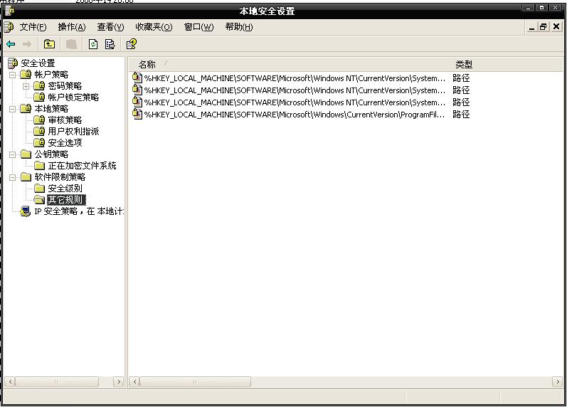Click the console icon left of 文件(F) menu

[x=9, y=27]
